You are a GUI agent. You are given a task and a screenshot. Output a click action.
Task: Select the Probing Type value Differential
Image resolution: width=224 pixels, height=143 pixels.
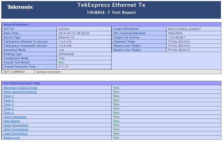pos(66,54)
